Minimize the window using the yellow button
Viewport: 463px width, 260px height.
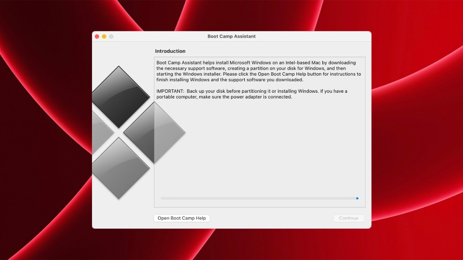[x=104, y=36]
